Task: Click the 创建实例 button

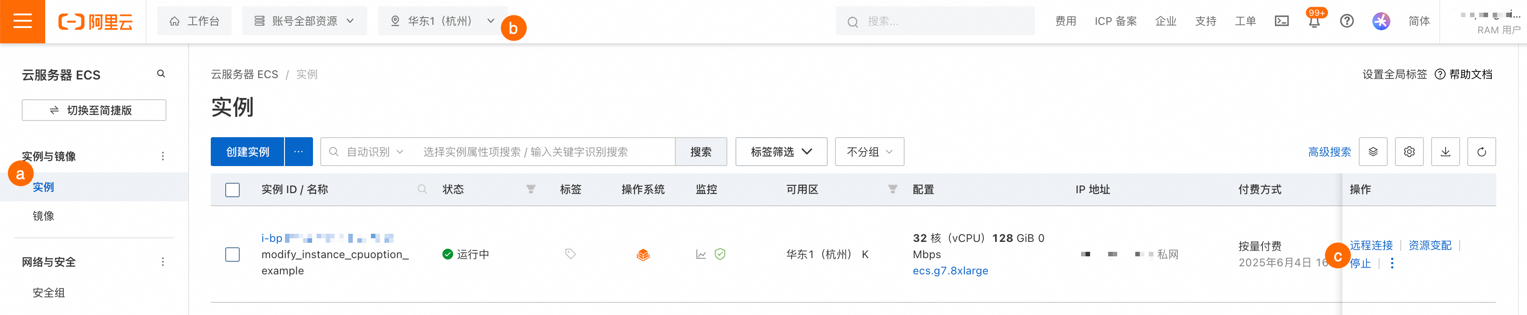Action: (247, 152)
